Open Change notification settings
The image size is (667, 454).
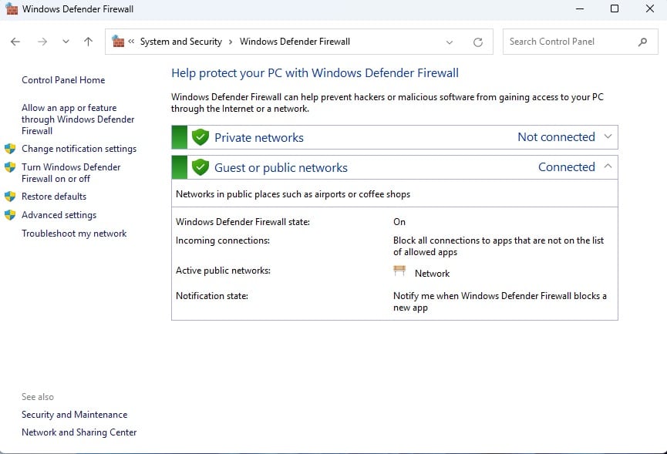pos(79,149)
